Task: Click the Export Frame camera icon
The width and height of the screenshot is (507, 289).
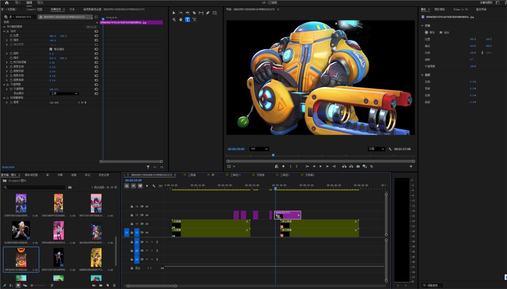Action: [x=358, y=166]
